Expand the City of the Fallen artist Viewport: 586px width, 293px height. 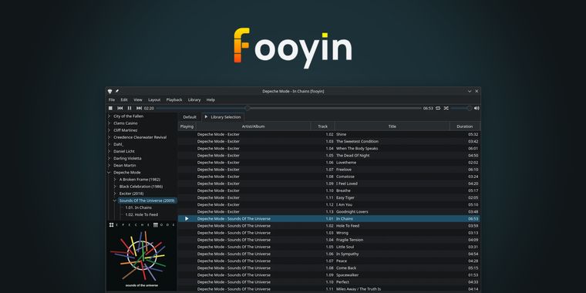109,116
